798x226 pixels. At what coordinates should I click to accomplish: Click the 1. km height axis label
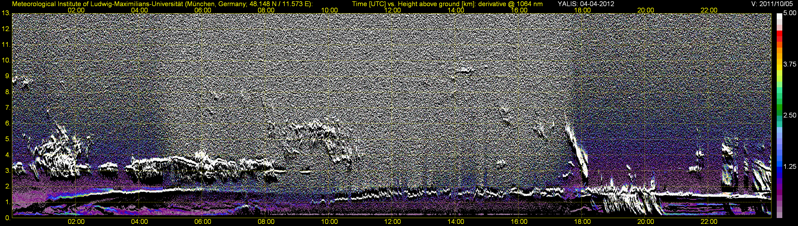[7, 202]
